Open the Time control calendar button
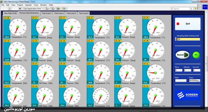Screen dimensions: 208x112 (x=199, y=80)
